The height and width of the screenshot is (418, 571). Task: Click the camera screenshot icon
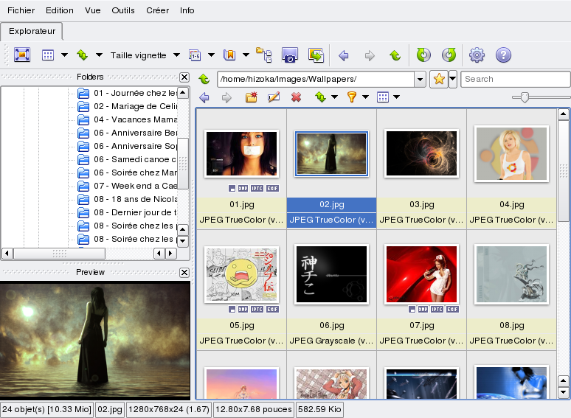(290, 55)
